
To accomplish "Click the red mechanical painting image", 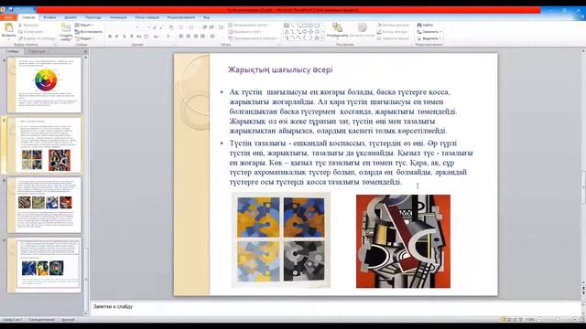I will [403, 241].
